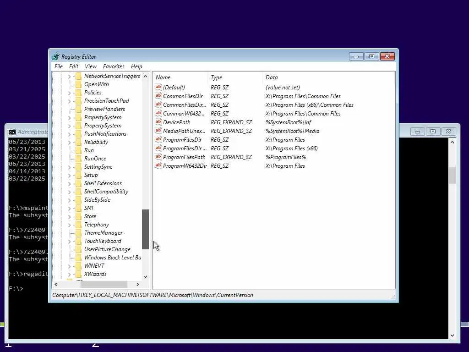Click the tree vertical scrollbar thumb
This screenshot has width=469, height=352.
[x=145, y=229]
